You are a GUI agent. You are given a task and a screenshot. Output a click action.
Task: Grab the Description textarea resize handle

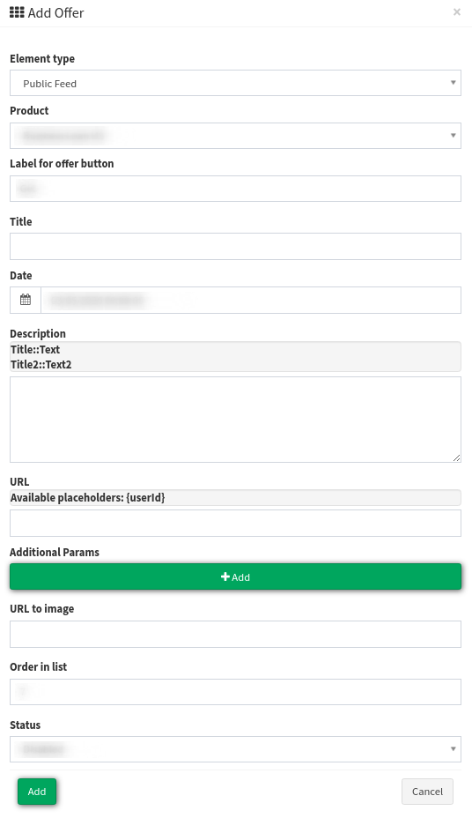456,458
